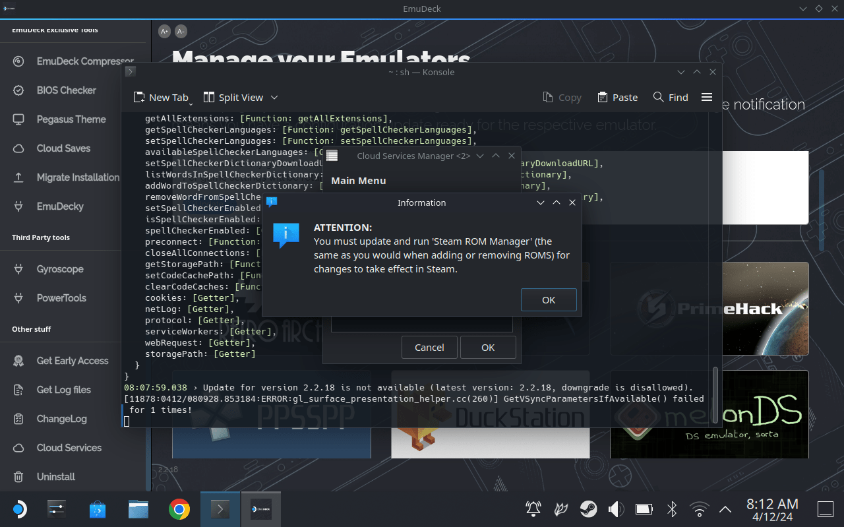Click 'Third Party tools' sidebar heading

pyautogui.click(x=41, y=237)
